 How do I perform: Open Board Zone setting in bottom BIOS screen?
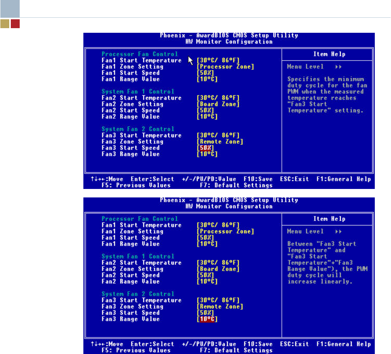pyautogui.click(x=218, y=269)
